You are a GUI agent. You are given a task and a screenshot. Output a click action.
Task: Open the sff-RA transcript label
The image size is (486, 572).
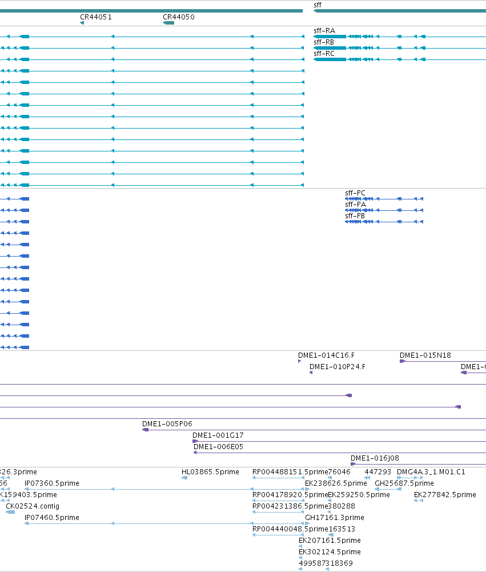click(x=324, y=31)
